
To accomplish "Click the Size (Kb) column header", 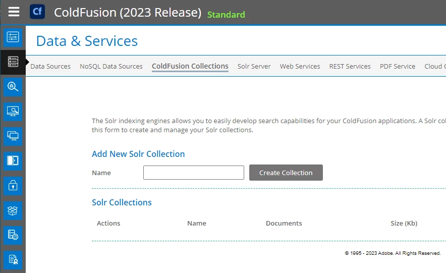I will pyautogui.click(x=404, y=223).
